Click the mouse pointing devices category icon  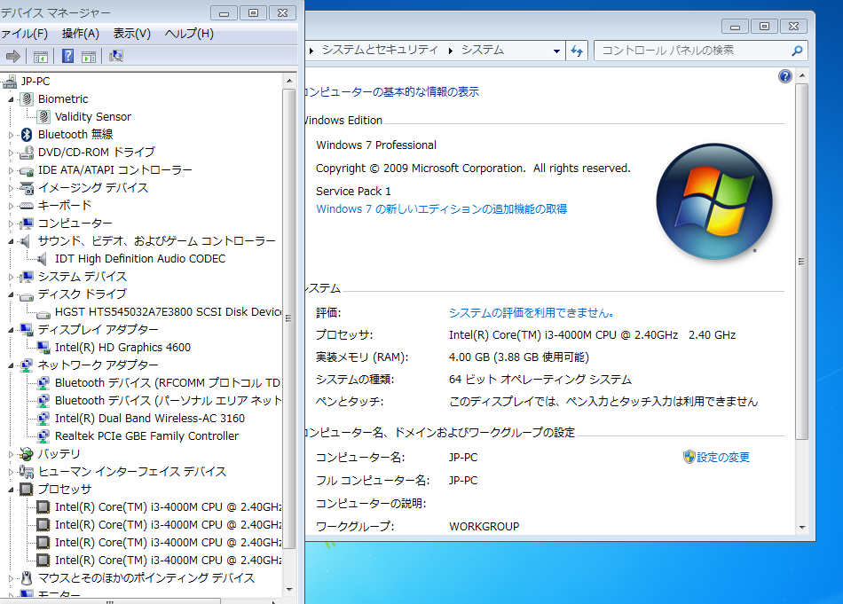pos(27,578)
